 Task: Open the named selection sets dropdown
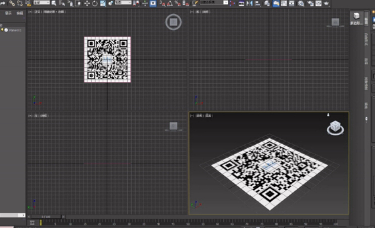click(214, 3)
